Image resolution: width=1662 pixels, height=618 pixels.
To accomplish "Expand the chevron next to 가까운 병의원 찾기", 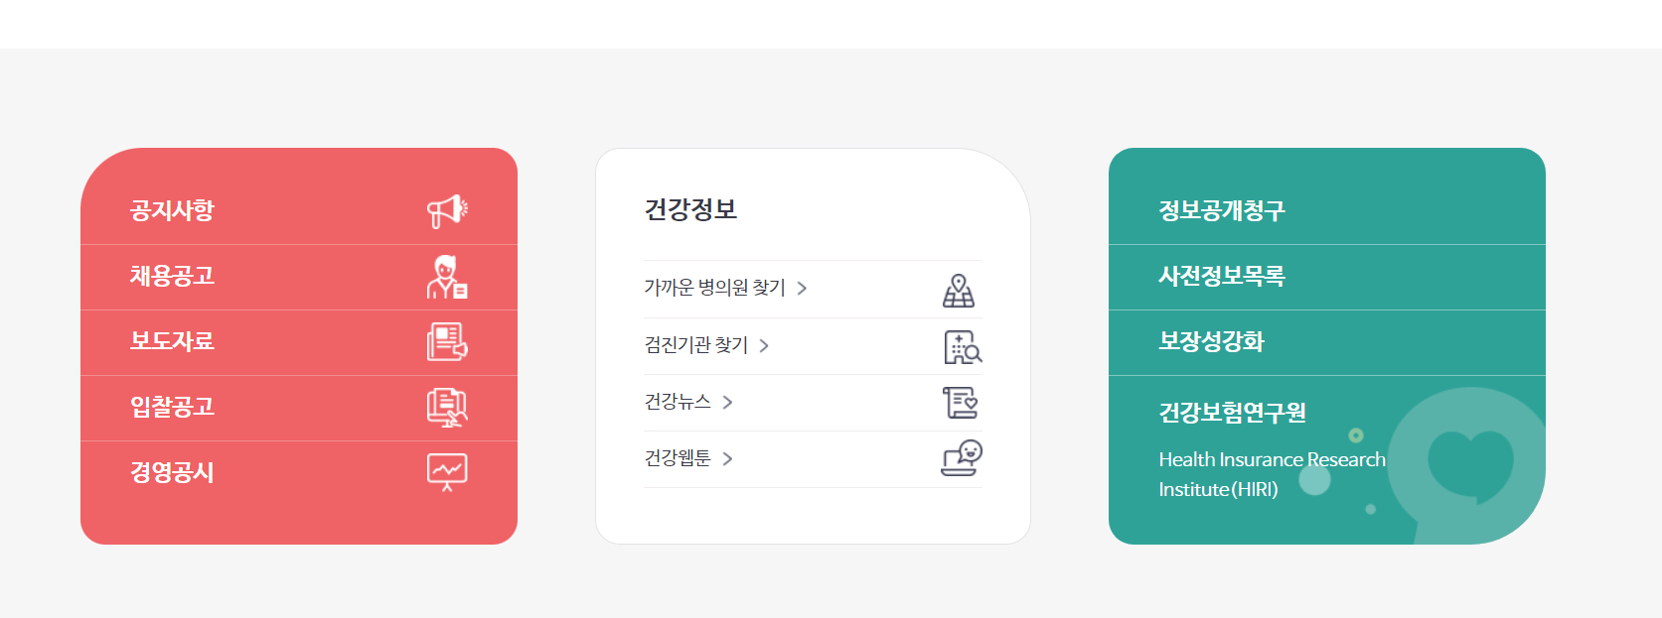I will (x=806, y=288).
